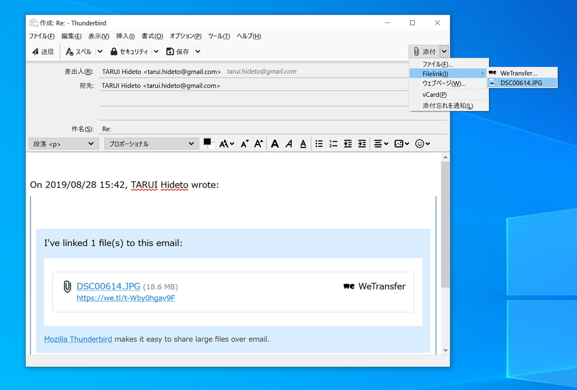Minimize the Thunderbird compose window
This screenshot has height=390, width=577.
[387, 23]
